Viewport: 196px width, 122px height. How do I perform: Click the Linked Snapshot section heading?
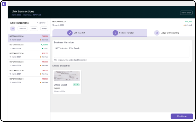[61, 66]
